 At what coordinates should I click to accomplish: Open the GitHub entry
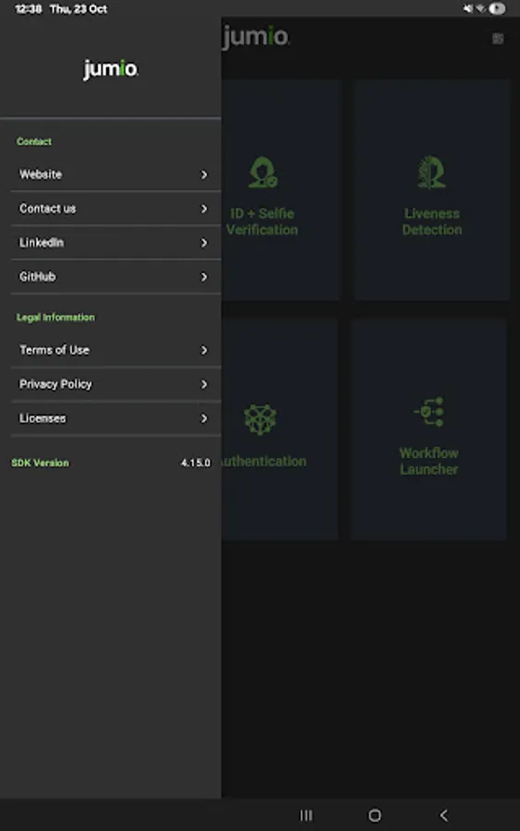[115, 277]
